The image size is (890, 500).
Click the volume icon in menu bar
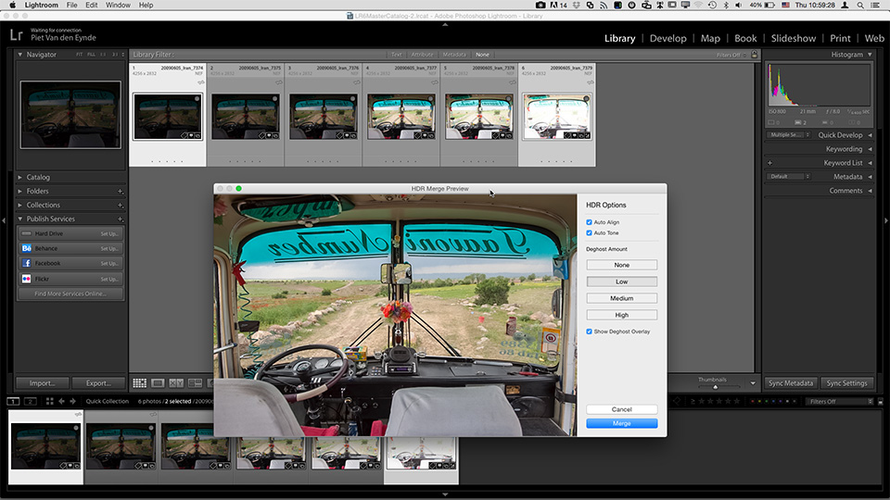[739, 6]
